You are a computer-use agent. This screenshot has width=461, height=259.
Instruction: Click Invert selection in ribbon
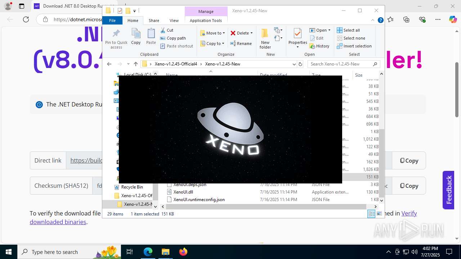pyautogui.click(x=354, y=46)
